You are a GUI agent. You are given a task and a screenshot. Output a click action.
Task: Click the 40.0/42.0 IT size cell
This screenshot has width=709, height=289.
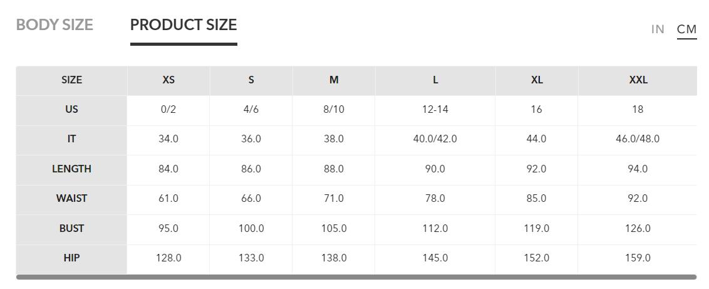click(435, 139)
